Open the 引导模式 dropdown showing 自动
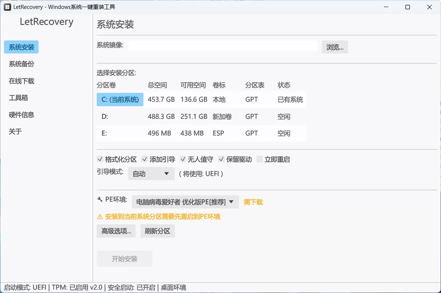This screenshot has width=441, height=293. (151, 173)
